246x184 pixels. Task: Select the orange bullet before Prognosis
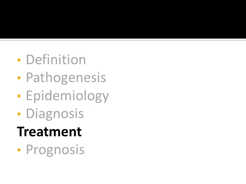[19, 150]
